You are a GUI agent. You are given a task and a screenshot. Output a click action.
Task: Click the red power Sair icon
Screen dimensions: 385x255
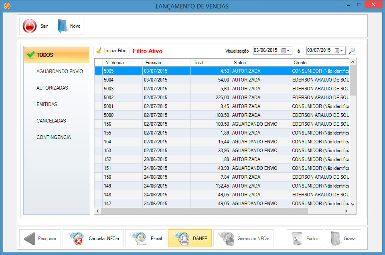[x=29, y=26]
